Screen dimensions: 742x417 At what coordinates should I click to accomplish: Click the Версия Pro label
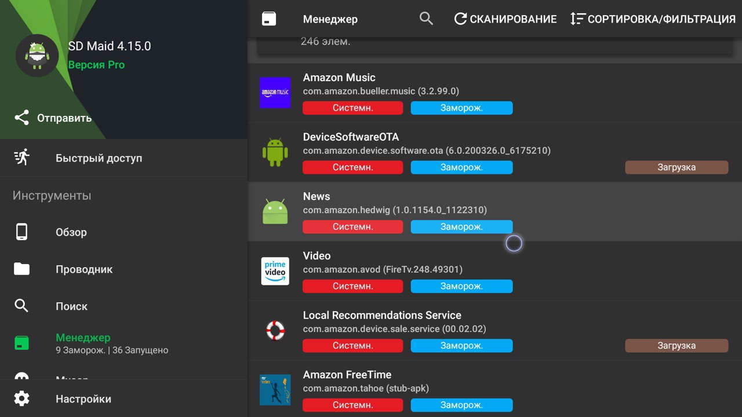96,65
